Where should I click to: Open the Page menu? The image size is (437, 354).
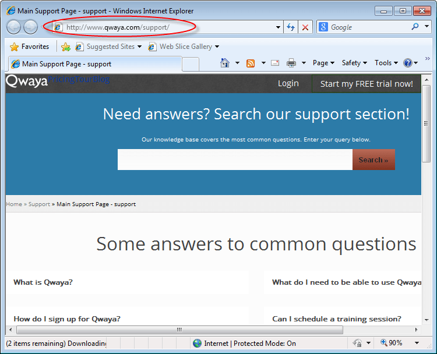click(x=323, y=63)
